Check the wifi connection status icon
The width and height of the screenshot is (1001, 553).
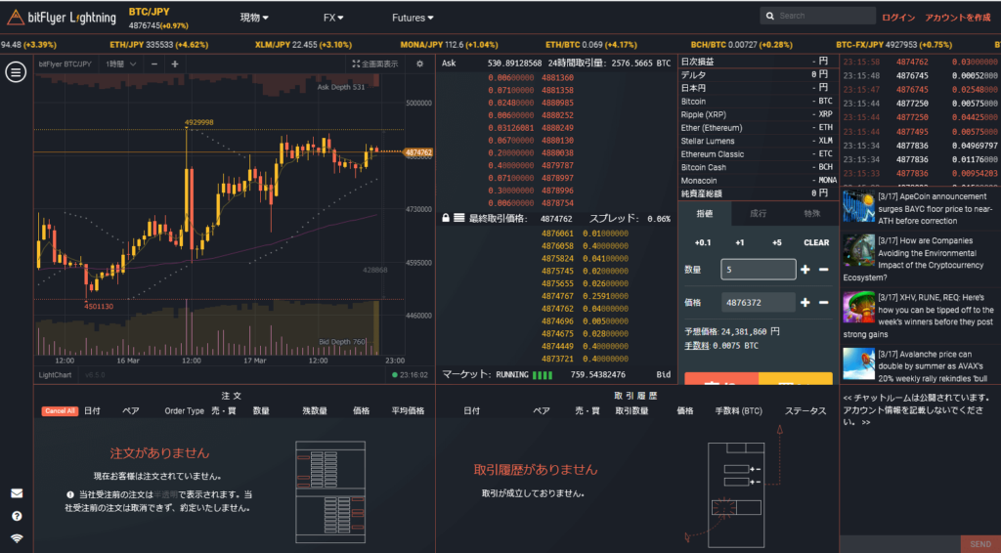point(17,538)
